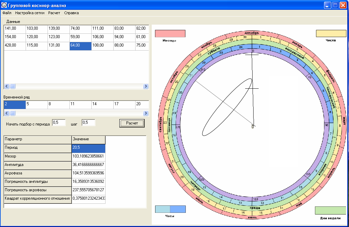Select data cell 82,00
The height and width of the screenshot is (227, 349).
coord(142,29)
